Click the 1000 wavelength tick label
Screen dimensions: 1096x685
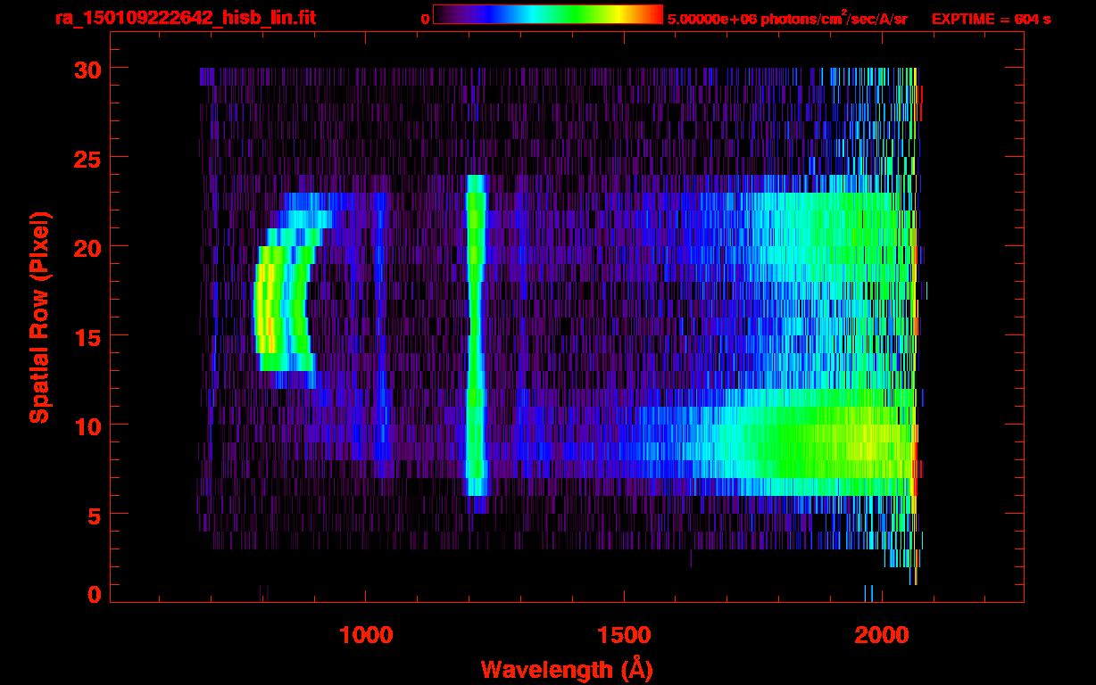(366, 634)
